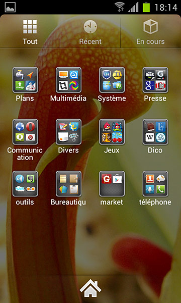181x303 pixels.
Task: Switch to the Récent tab
Action: point(90,32)
